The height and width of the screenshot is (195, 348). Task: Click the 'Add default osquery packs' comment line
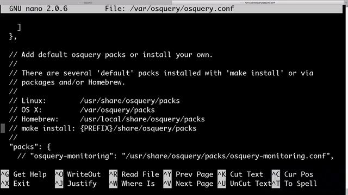coord(111,55)
